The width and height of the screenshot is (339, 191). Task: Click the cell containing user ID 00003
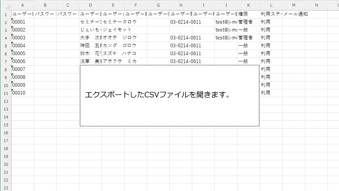pyautogui.click(x=23, y=38)
